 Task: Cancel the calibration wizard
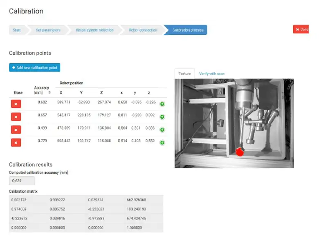(301, 29)
